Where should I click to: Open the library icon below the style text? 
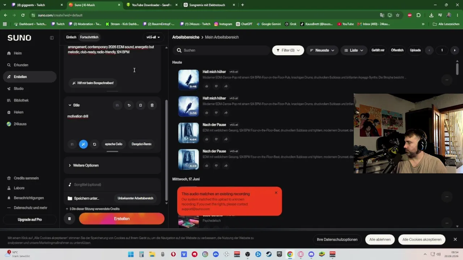pyautogui.click(x=72, y=144)
